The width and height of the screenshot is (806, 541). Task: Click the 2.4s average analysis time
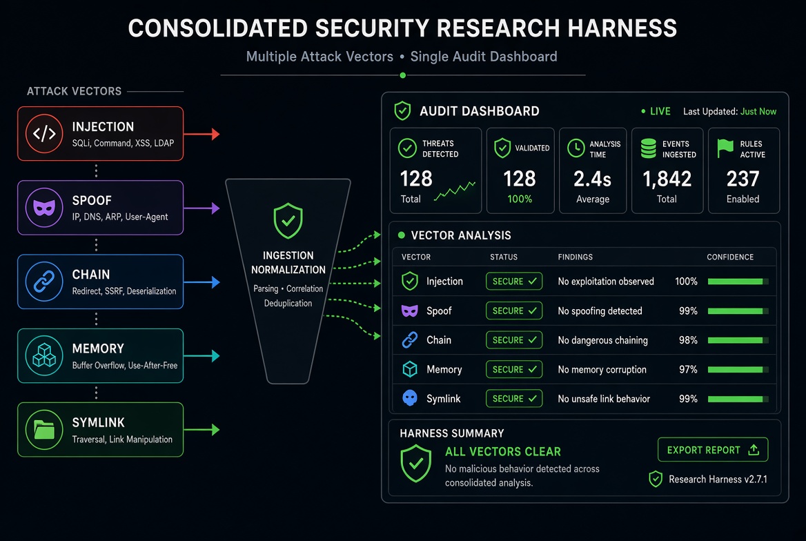click(592, 179)
